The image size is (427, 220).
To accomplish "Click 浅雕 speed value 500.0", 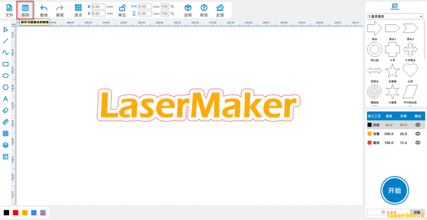I will pyautogui.click(x=389, y=134).
